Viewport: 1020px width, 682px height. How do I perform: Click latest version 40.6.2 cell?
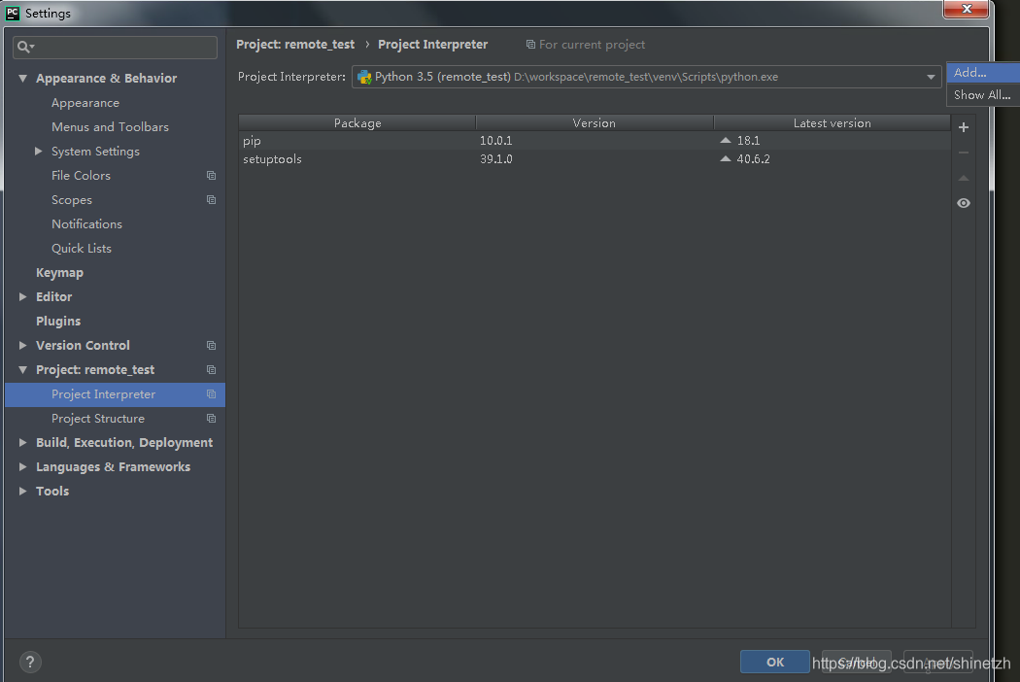point(753,158)
